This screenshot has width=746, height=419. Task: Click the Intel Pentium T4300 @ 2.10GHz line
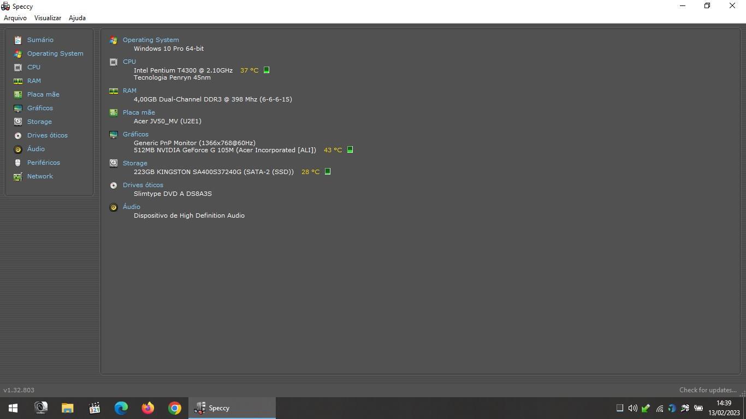click(183, 70)
